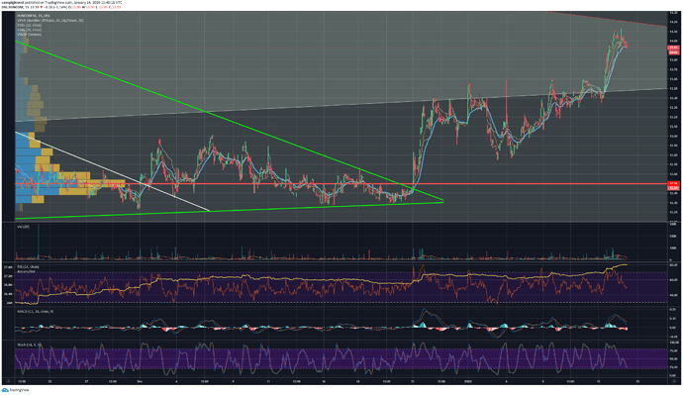Click the 2020 year label on the time axis
The height and width of the screenshot is (395, 683).
click(468, 381)
